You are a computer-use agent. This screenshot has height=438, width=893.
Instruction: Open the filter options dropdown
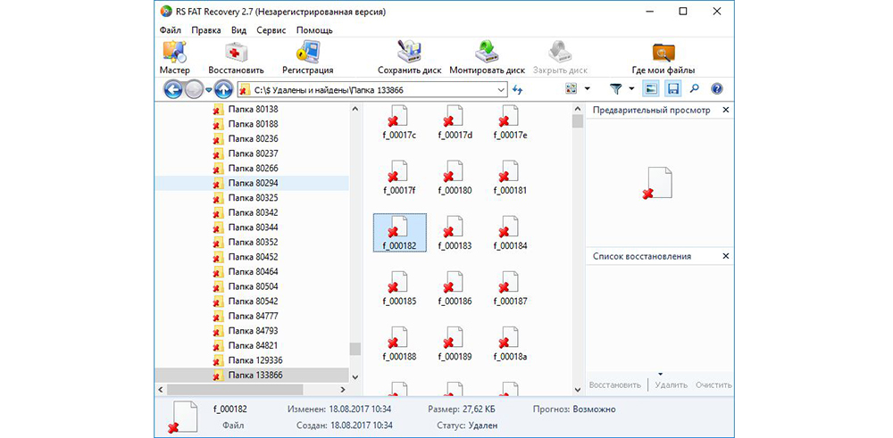click(x=631, y=89)
